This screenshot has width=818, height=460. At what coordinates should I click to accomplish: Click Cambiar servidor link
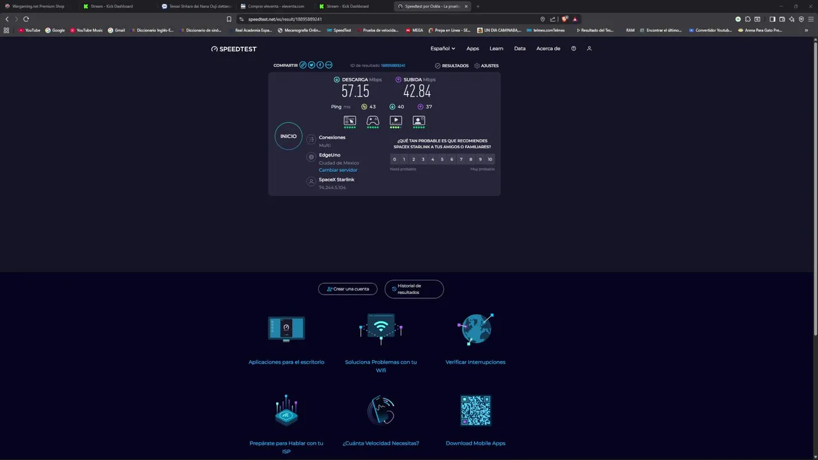tap(338, 170)
